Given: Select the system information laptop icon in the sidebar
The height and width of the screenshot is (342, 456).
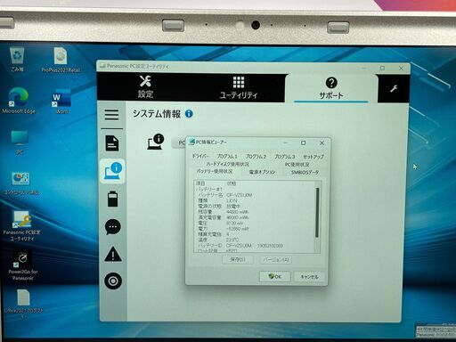Looking at the screenshot, I should [x=112, y=171].
